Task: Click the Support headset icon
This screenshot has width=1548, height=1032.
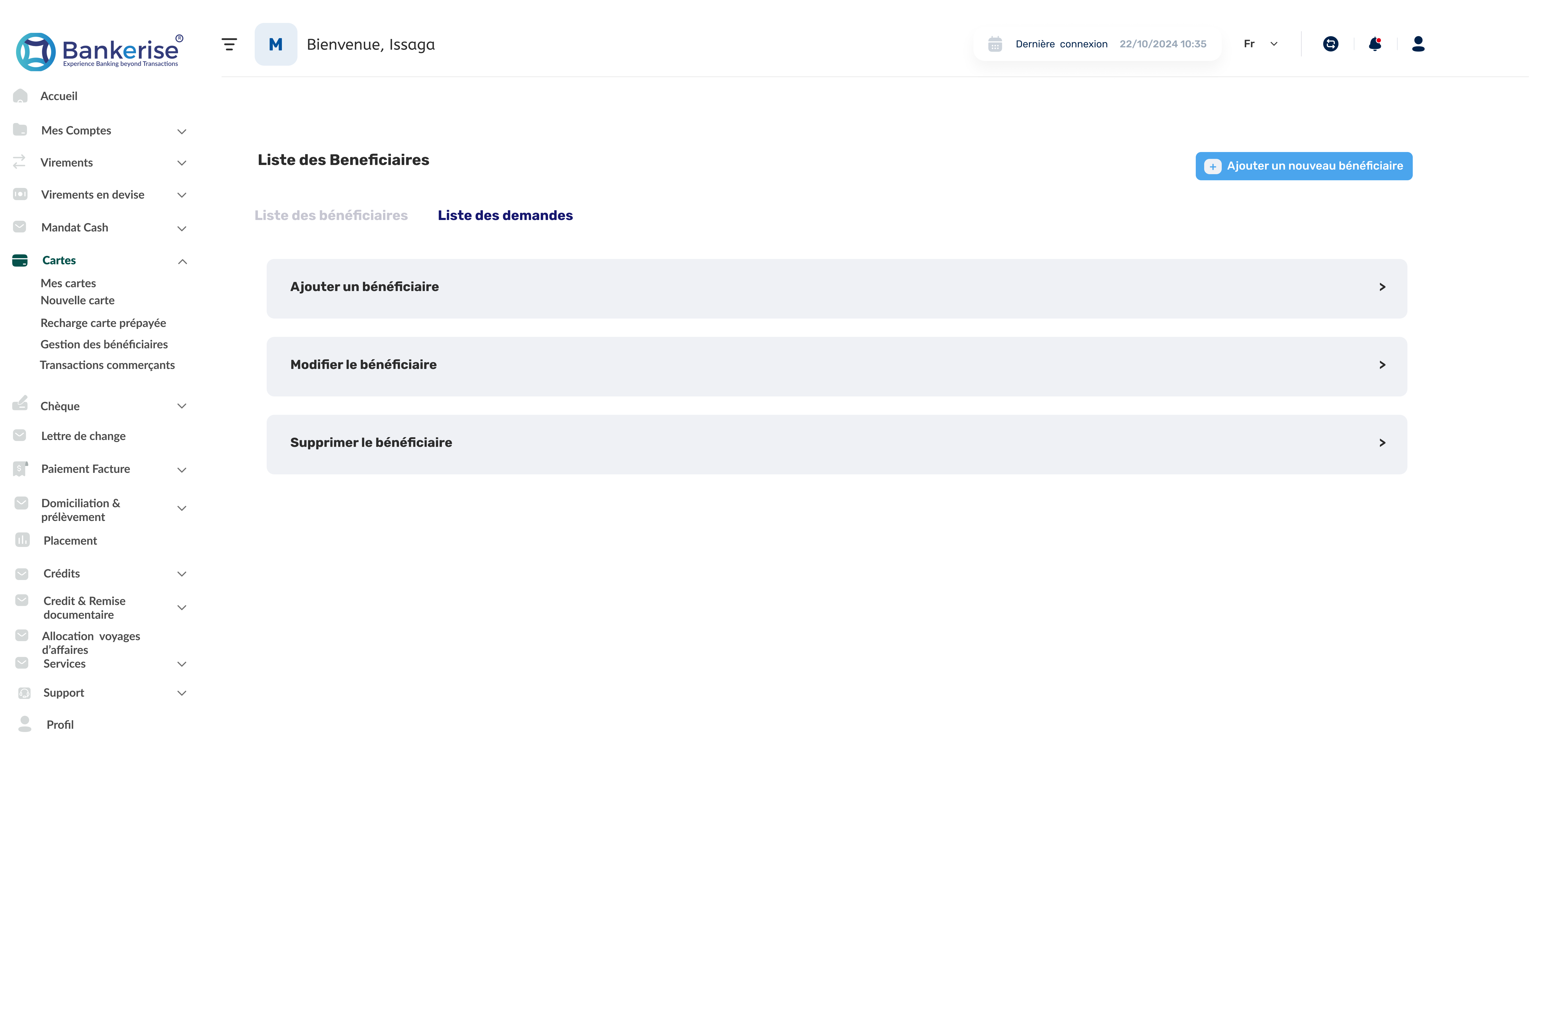Action: [x=24, y=693]
